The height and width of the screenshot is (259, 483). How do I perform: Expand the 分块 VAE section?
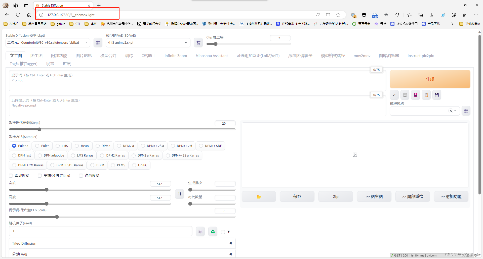(122, 254)
